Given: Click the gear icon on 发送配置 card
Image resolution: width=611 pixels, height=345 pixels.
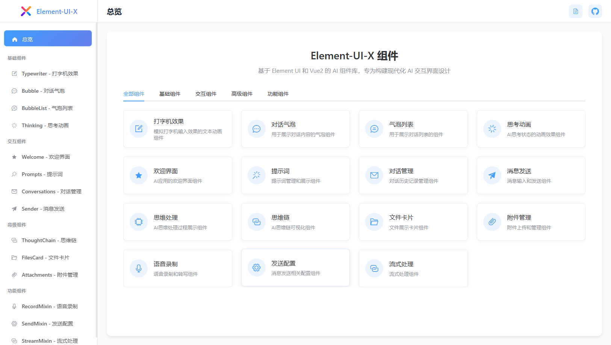Looking at the screenshot, I should click(257, 268).
